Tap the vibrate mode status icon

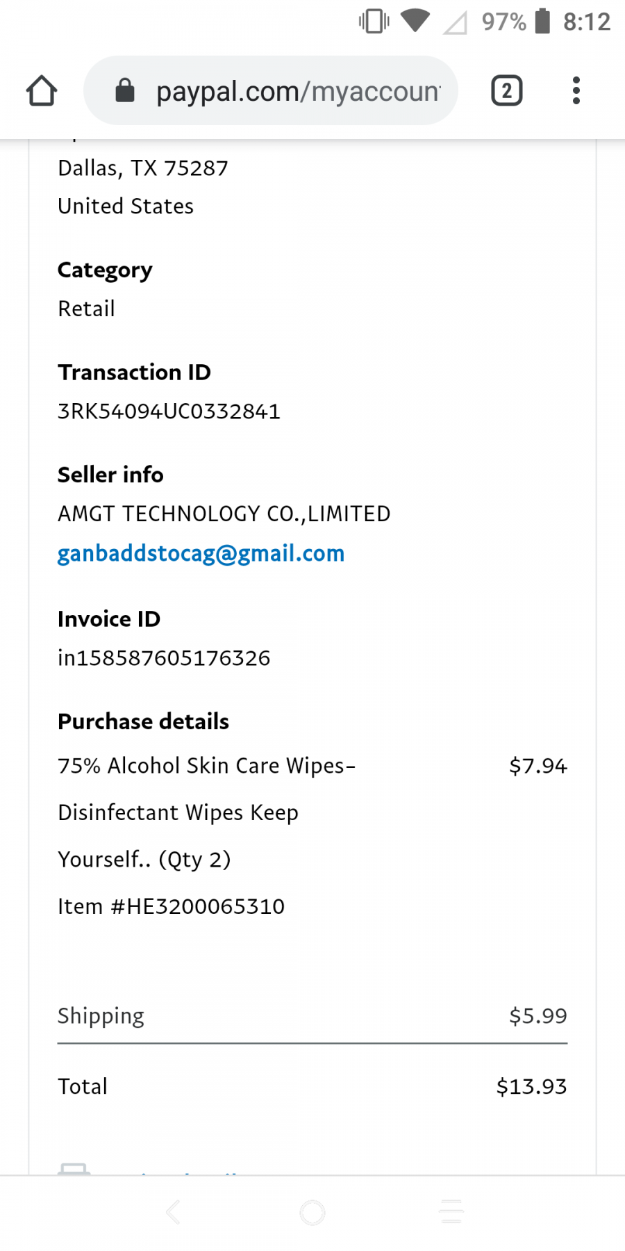click(x=374, y=22)
